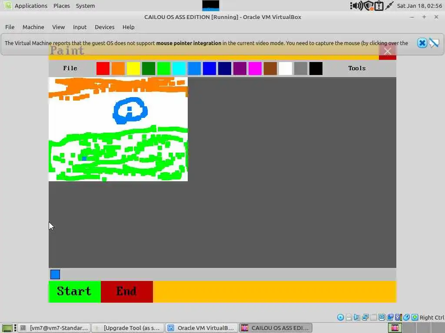Open the Paint Tools menu
This screenshot has height=333, width=445.
pyautogui.click(x=357, y=68)
